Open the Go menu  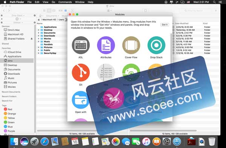point(53,2)
